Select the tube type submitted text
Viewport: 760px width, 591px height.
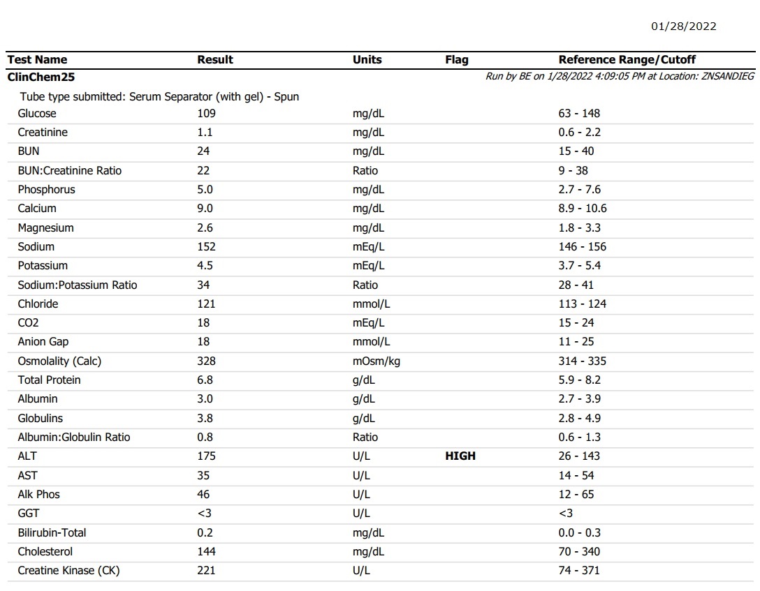point(159,97)
